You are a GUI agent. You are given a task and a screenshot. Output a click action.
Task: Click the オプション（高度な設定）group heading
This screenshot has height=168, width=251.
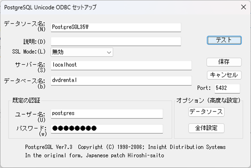tap(208, 100)
